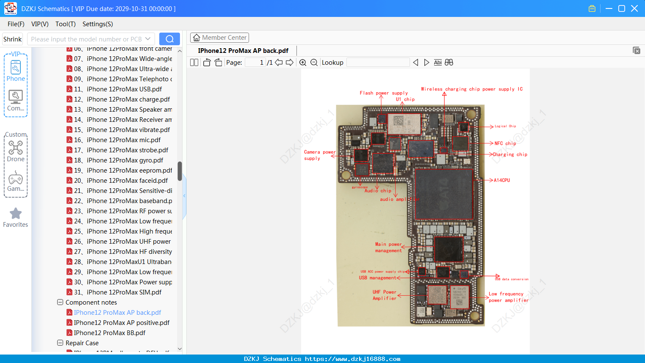Open iPhone 12ProMax Ultra-wide file

pos(119,69)
